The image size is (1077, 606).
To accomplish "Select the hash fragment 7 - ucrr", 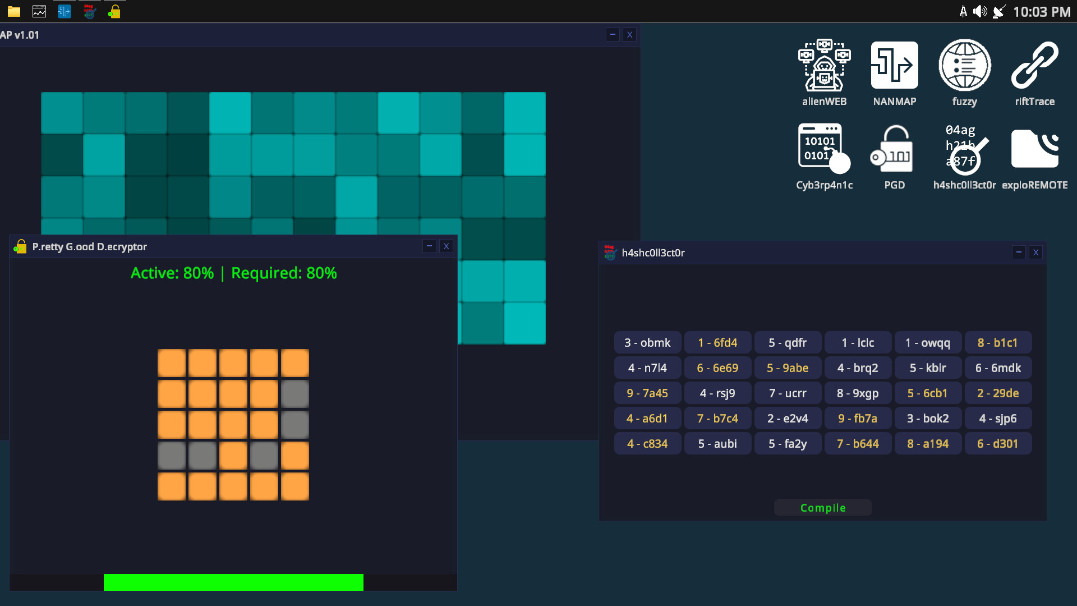I will point(788,393).
